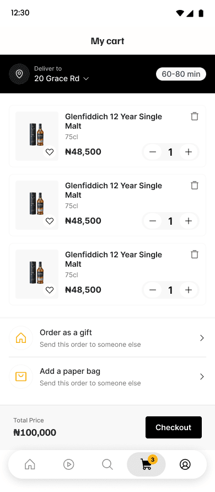Image resolution: width=215 pixels, height=492 pixels.
Task: Select the cart icon with badge 3
Action: coord(146,464)
